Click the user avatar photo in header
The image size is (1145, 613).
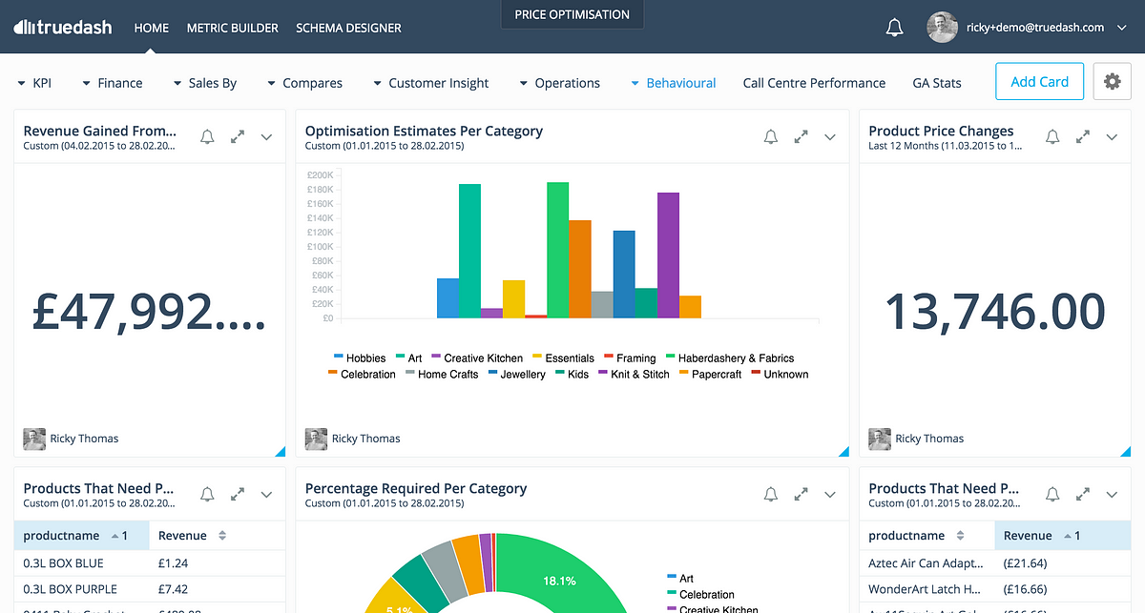point(942,28)
